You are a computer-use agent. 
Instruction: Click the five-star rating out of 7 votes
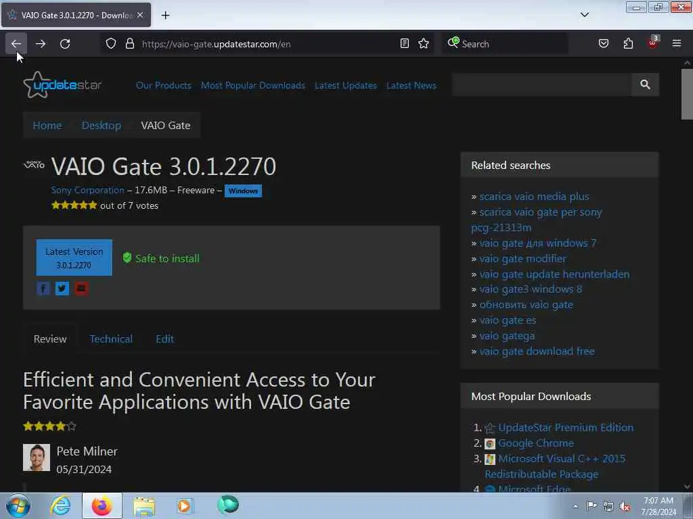[x=74, y=205]
